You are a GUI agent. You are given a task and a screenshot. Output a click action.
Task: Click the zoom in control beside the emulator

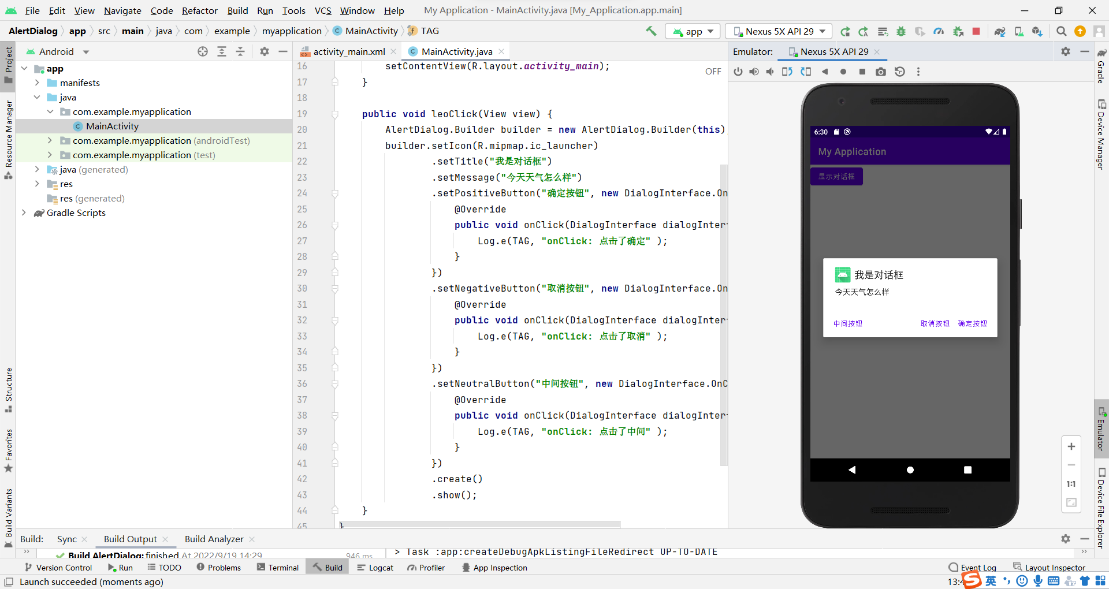pyautogui.click(x=1071, y=446)
